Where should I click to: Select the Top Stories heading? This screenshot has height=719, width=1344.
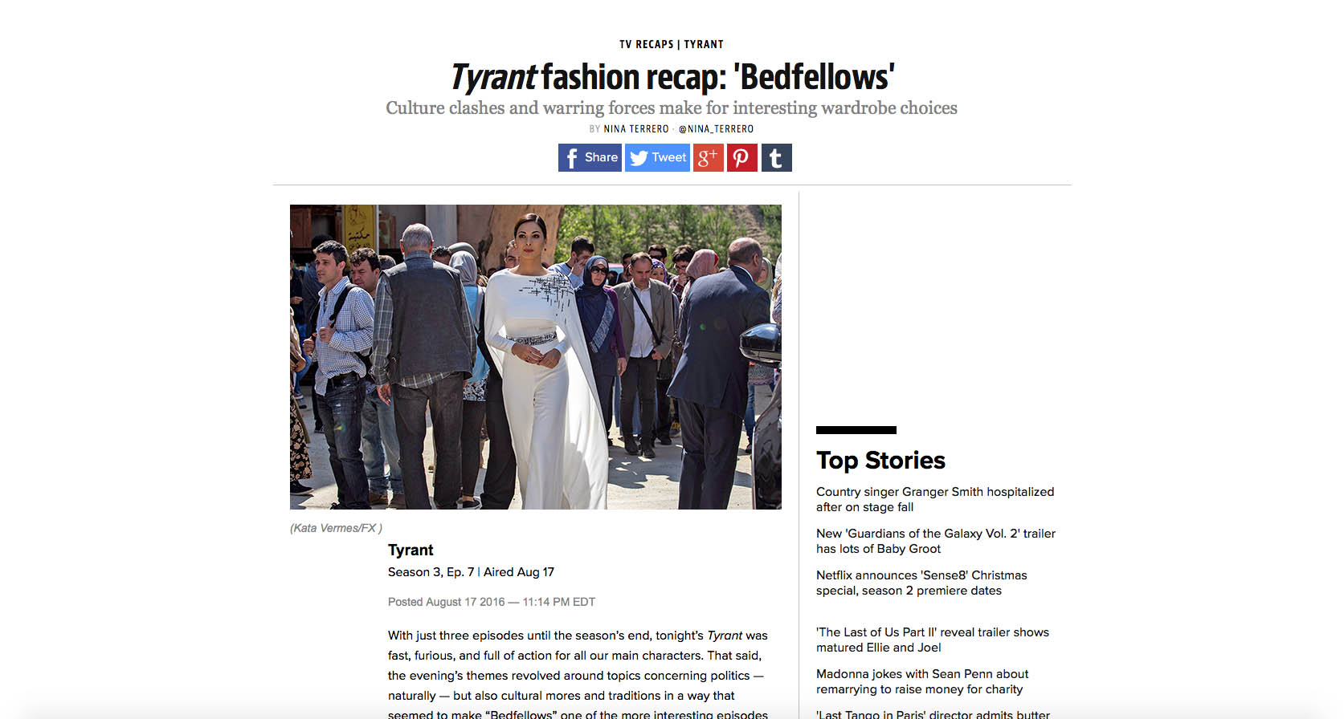click(880, 460)
